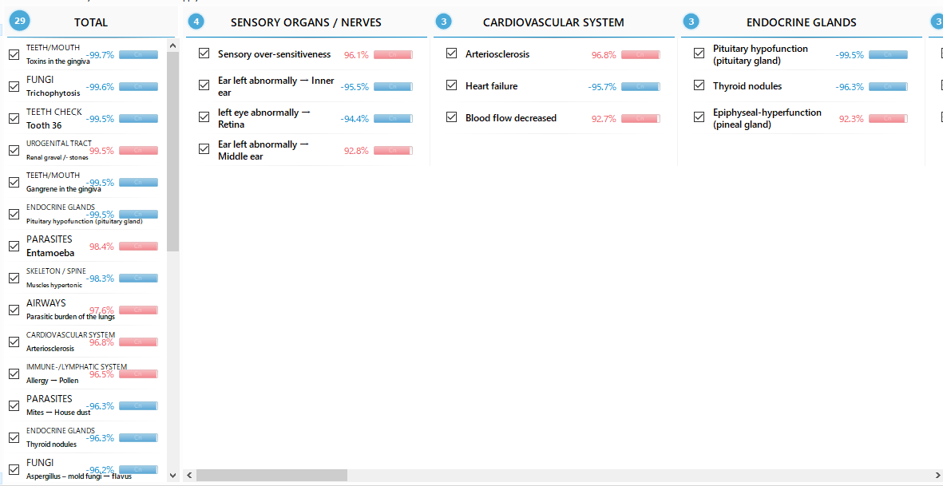
Task: Click the UROGENITAL TRACT label
Action: [x=59, y=143]
